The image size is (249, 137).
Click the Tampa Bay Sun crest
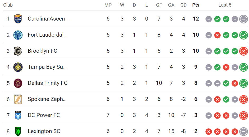pos(18,67)
